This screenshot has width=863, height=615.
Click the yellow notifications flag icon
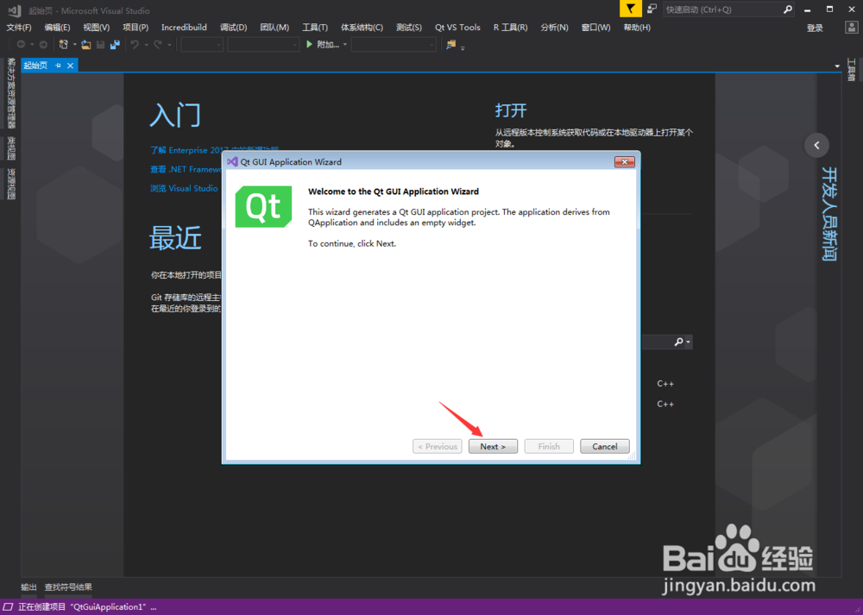pos(630,9)
